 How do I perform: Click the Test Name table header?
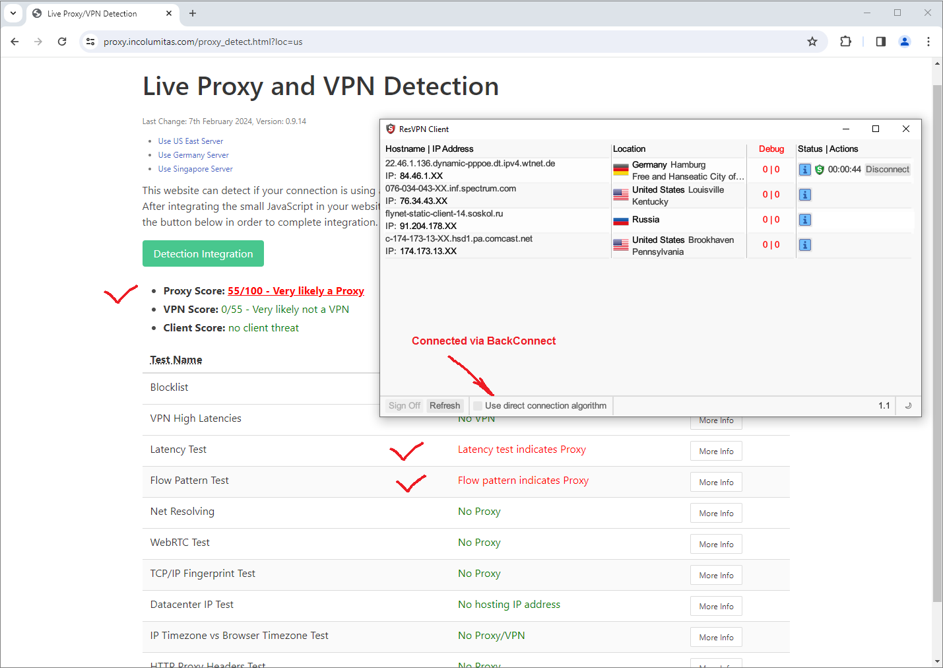[176, 360]
